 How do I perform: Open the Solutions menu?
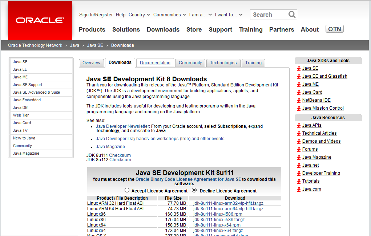tap(126, 29)
